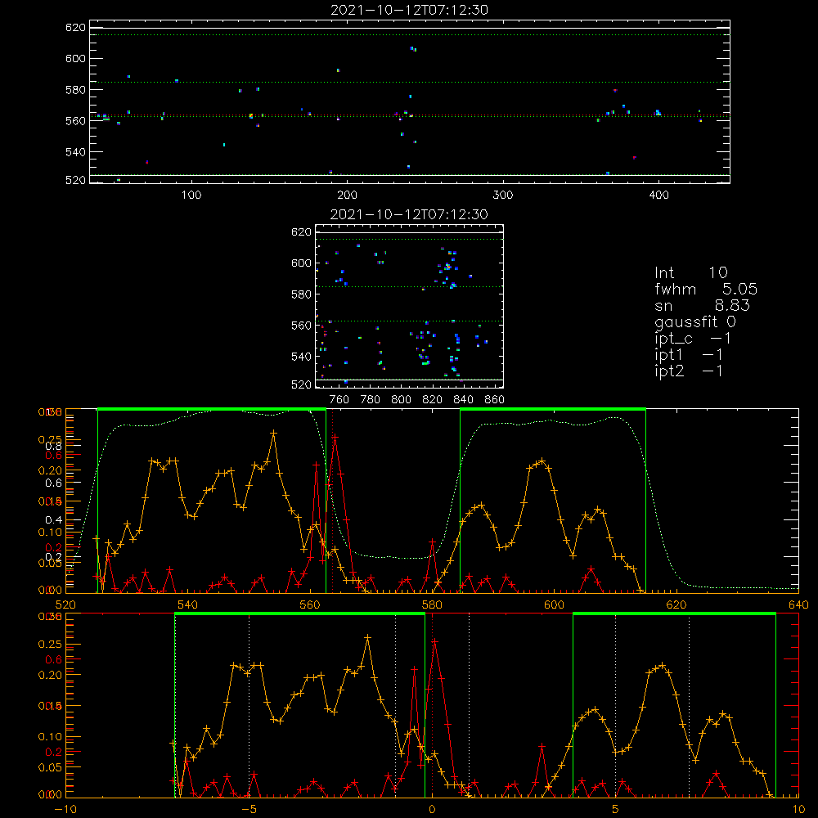Click the -5 x-axis label of the bottom plot

pos(249,810)
